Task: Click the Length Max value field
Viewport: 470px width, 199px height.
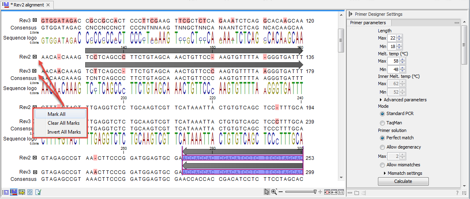Action: (x=391, y=38)
